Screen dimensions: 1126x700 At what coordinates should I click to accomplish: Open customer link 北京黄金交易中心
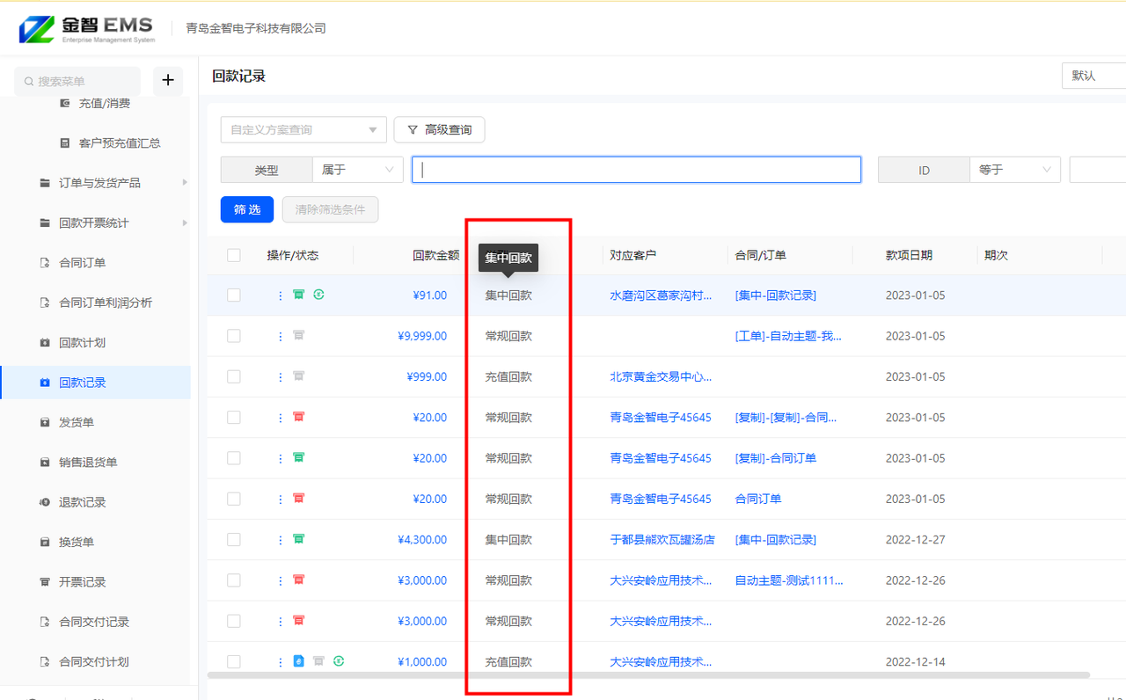point(661,376)
